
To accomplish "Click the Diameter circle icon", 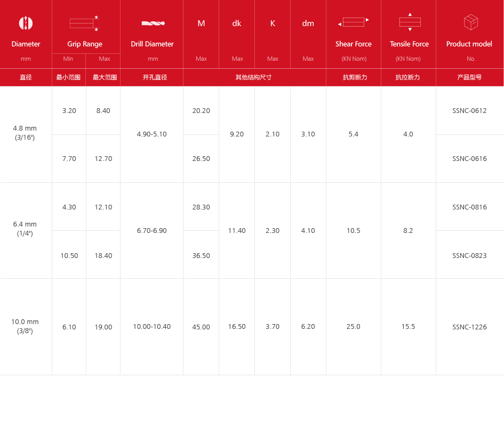I will [26, 23].
